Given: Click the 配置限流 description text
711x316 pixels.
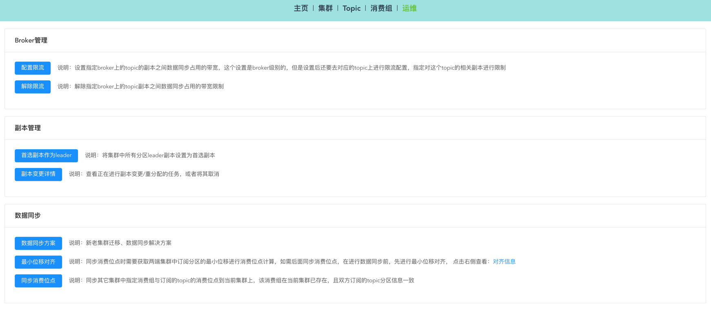Looking at the screenshot, I should tap(281, 68).
